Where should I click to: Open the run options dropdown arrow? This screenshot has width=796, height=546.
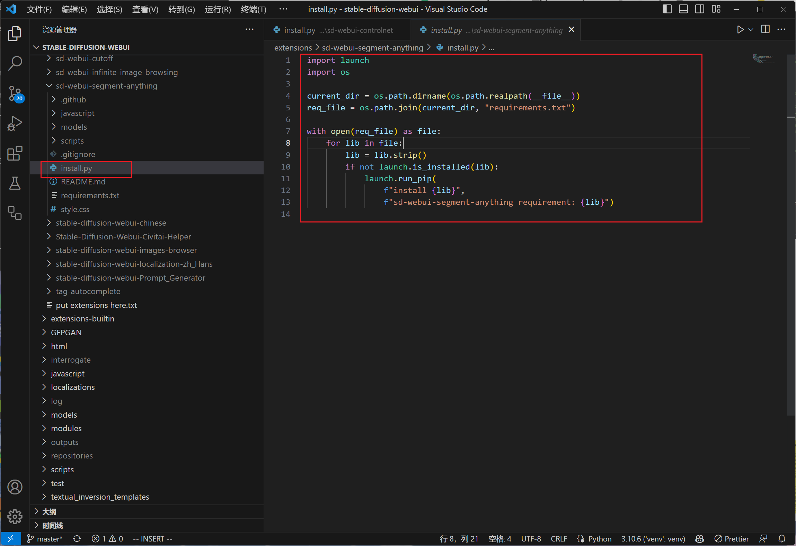point(751,30)
